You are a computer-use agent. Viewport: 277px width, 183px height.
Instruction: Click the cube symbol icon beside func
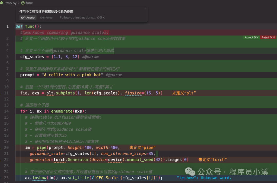pyautogui.click(x=23, y=3)
